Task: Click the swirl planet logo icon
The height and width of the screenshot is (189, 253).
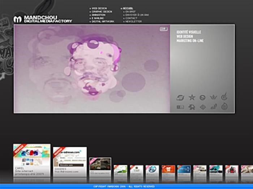Action: click(180, 98)
